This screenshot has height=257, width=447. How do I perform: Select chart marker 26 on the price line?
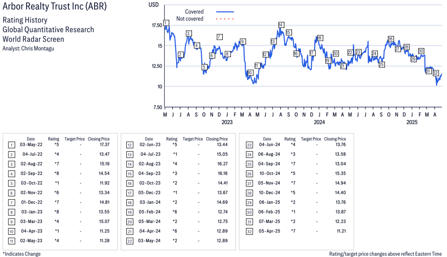(x=390, y=39)
